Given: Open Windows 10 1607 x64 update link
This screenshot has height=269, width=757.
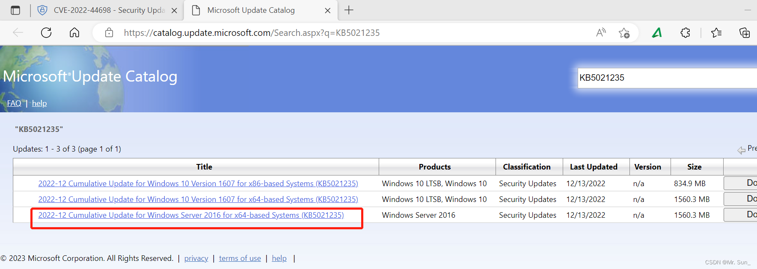Looking at the screenshot, I should coord(198,199).
